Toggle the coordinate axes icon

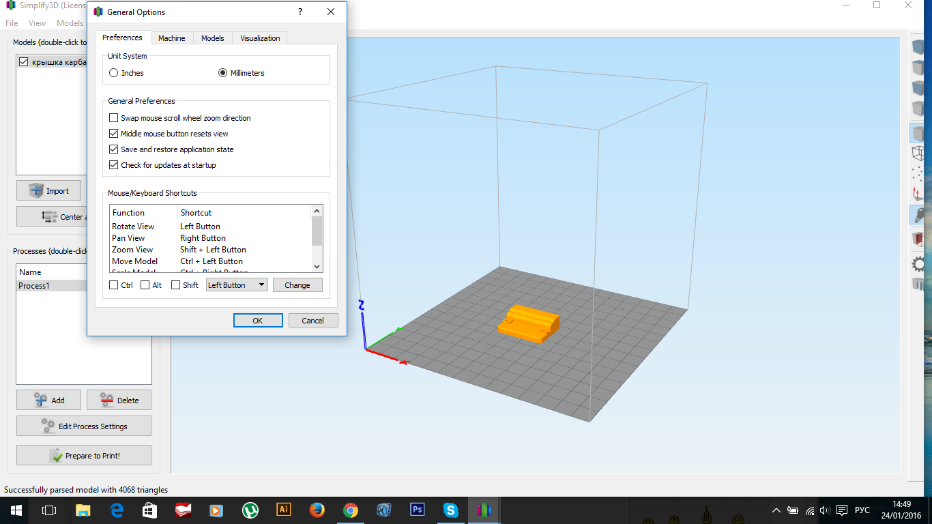click(919, 194)
